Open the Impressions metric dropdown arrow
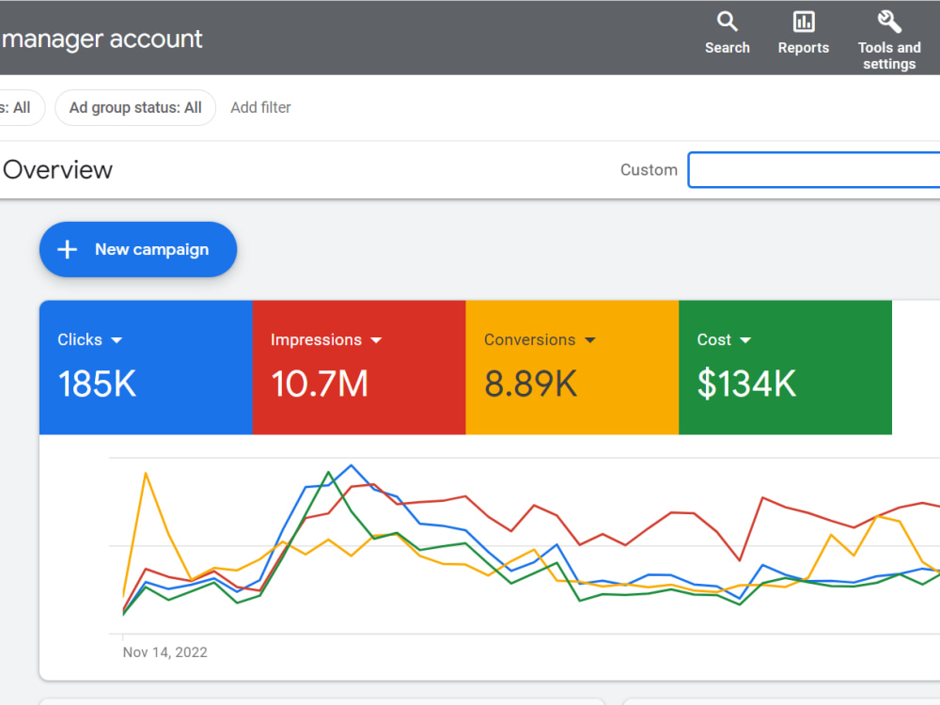The height and width of the screenshot is (705, 940). tap(376, 340)
